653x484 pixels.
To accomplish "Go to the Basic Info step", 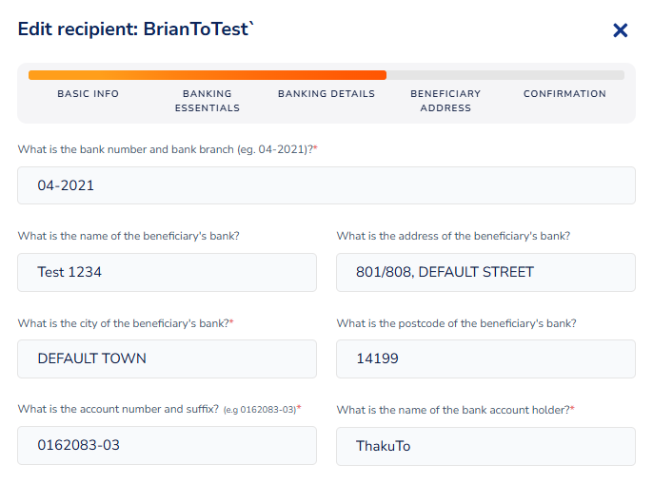I will [88, 94].
